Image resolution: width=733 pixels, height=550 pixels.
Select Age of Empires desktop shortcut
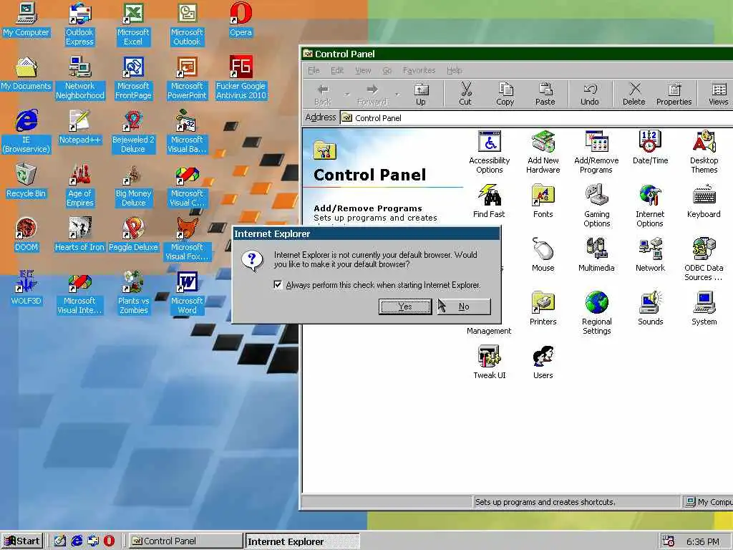80,185
